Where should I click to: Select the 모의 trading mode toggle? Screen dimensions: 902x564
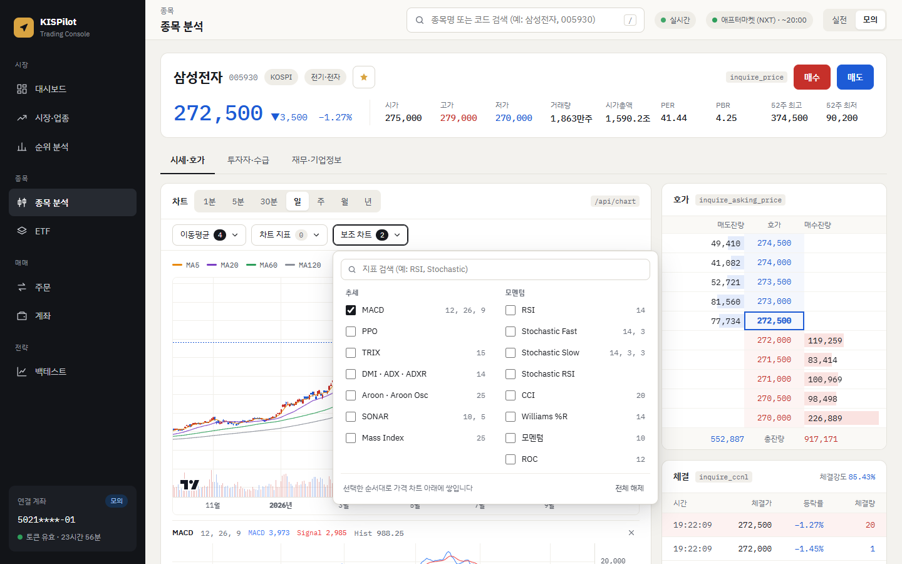click(870, 20)
